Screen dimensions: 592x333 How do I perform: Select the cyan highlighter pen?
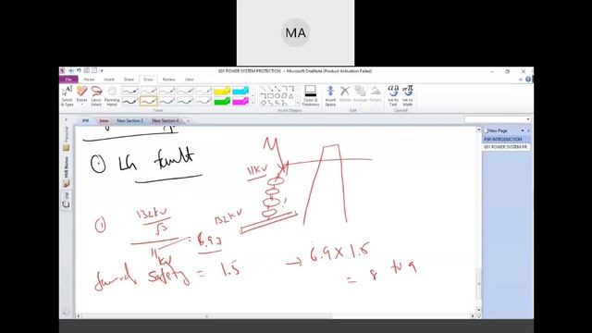point(240,91)
